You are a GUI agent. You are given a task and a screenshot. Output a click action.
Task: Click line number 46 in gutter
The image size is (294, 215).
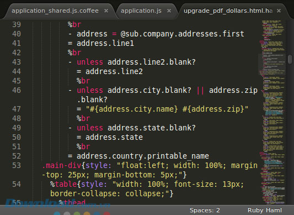[x=17, y=90]
